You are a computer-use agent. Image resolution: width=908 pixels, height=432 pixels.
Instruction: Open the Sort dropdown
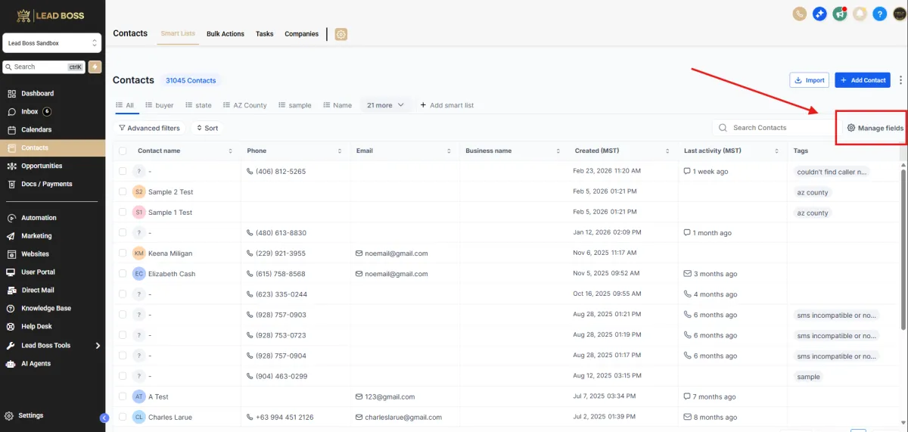[207, 129]
